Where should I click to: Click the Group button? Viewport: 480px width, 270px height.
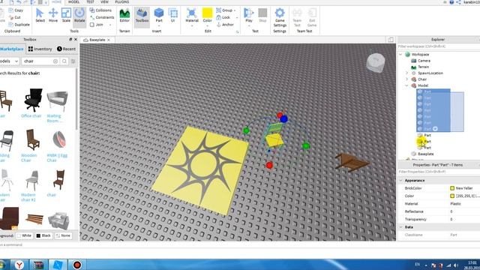click(225, 10)
